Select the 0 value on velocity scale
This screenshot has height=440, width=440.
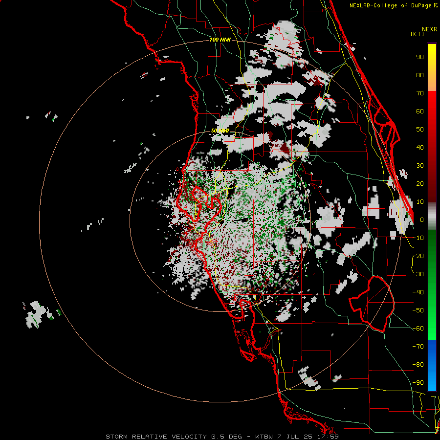pos(422,220)
